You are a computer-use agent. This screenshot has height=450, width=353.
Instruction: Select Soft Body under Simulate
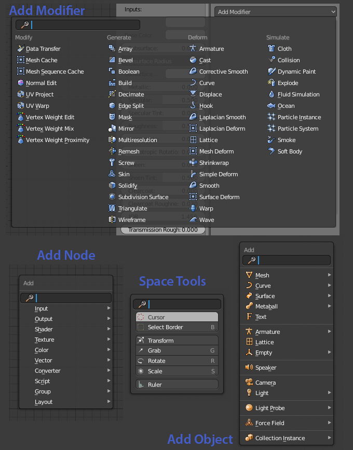pyautogui.click(x=290, y=151)
